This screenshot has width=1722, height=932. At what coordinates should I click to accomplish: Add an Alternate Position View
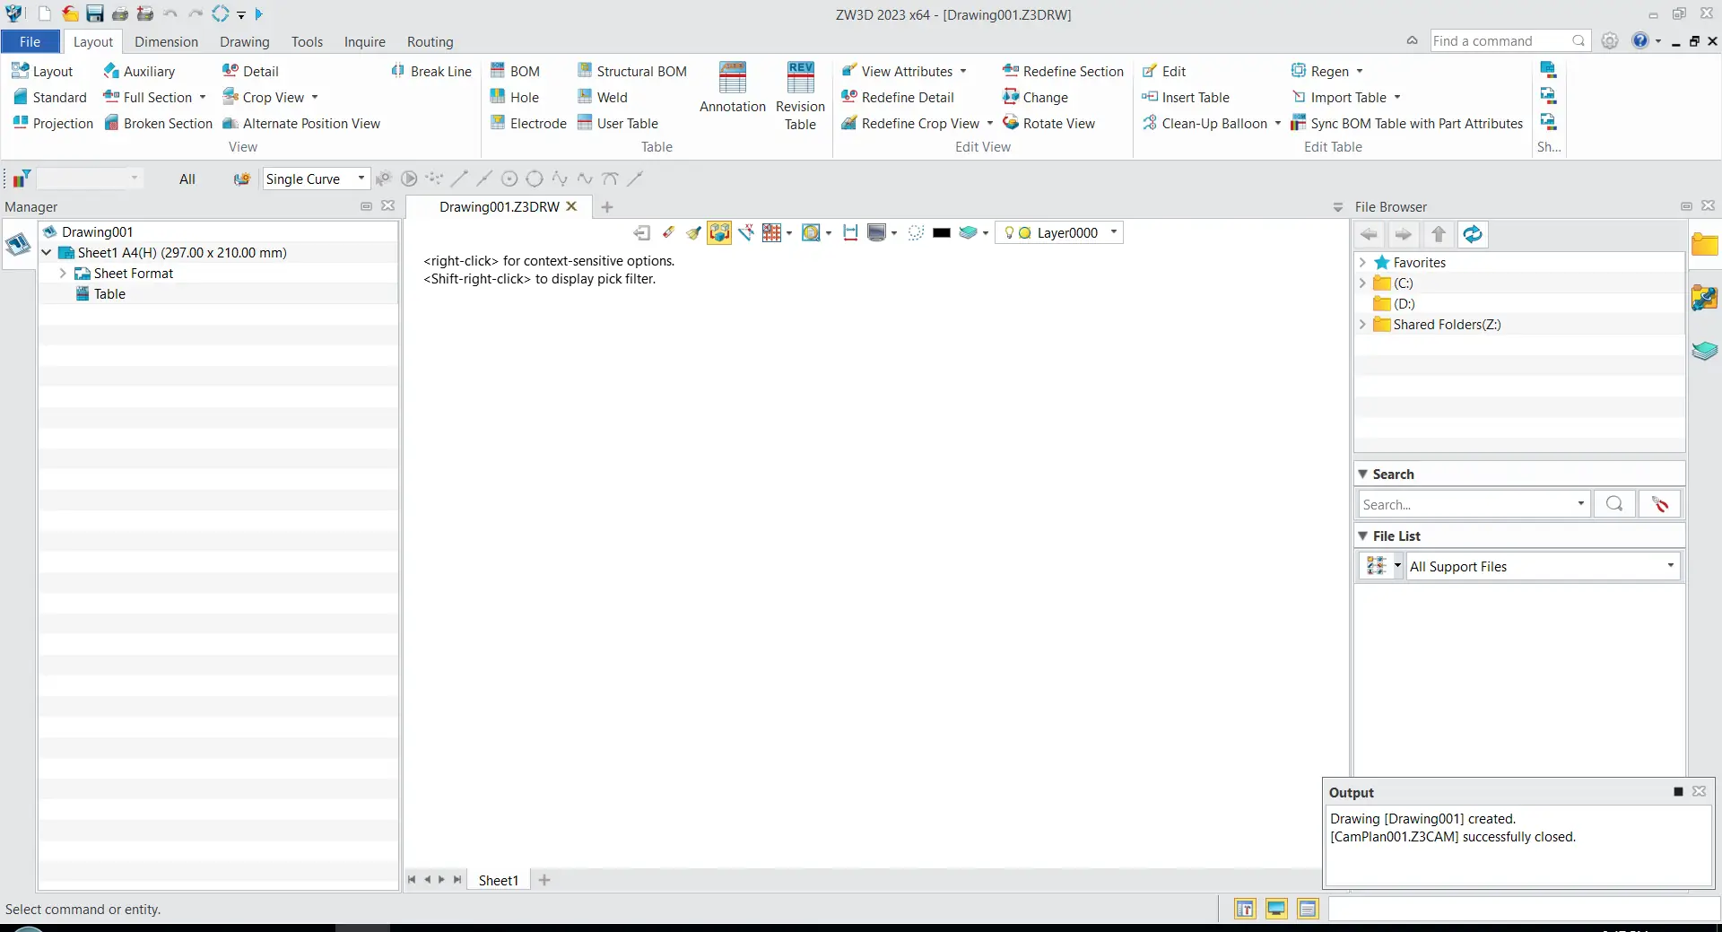[x=301, y=123]
